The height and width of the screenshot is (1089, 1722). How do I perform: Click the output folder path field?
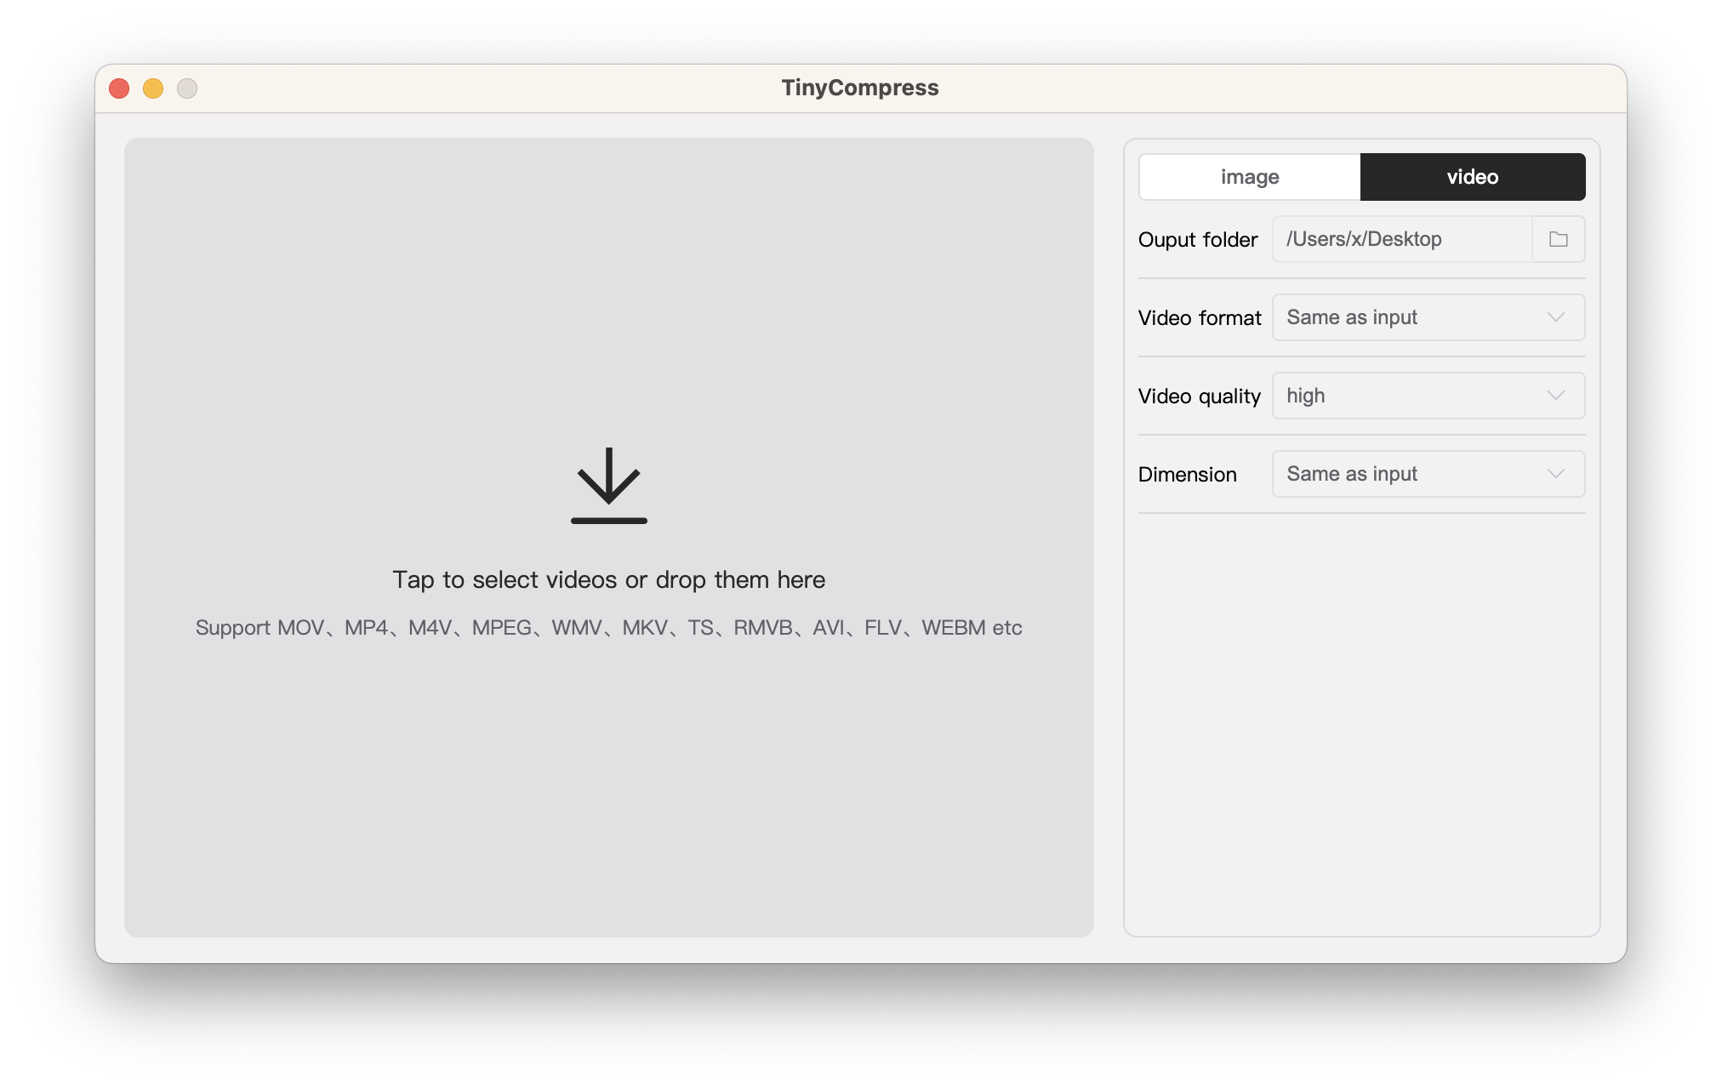point(1404,239)
